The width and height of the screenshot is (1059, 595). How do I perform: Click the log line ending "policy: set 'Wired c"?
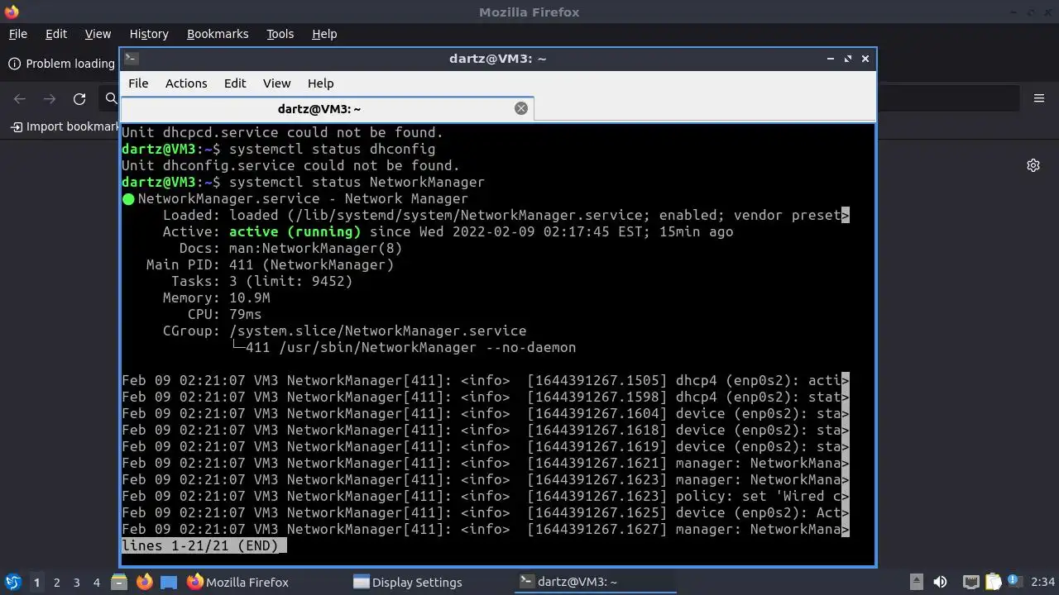pyautogui.click(x=486, y=496)
